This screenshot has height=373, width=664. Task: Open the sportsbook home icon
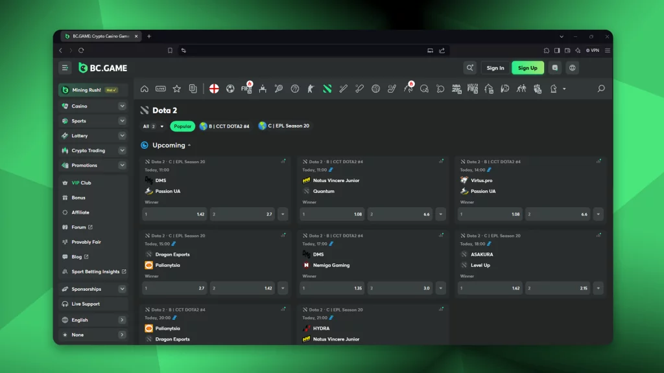(x=145, y=89)
